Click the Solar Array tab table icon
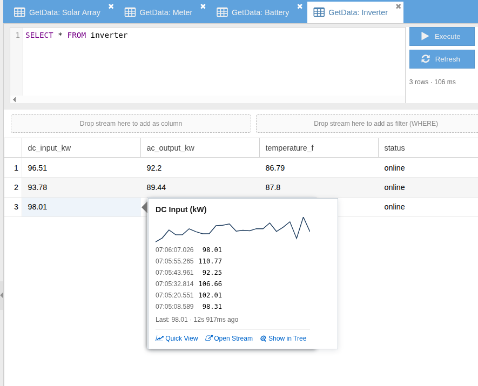Image resolution: width=478 pixels, height=386 pixels. (19, 12)
